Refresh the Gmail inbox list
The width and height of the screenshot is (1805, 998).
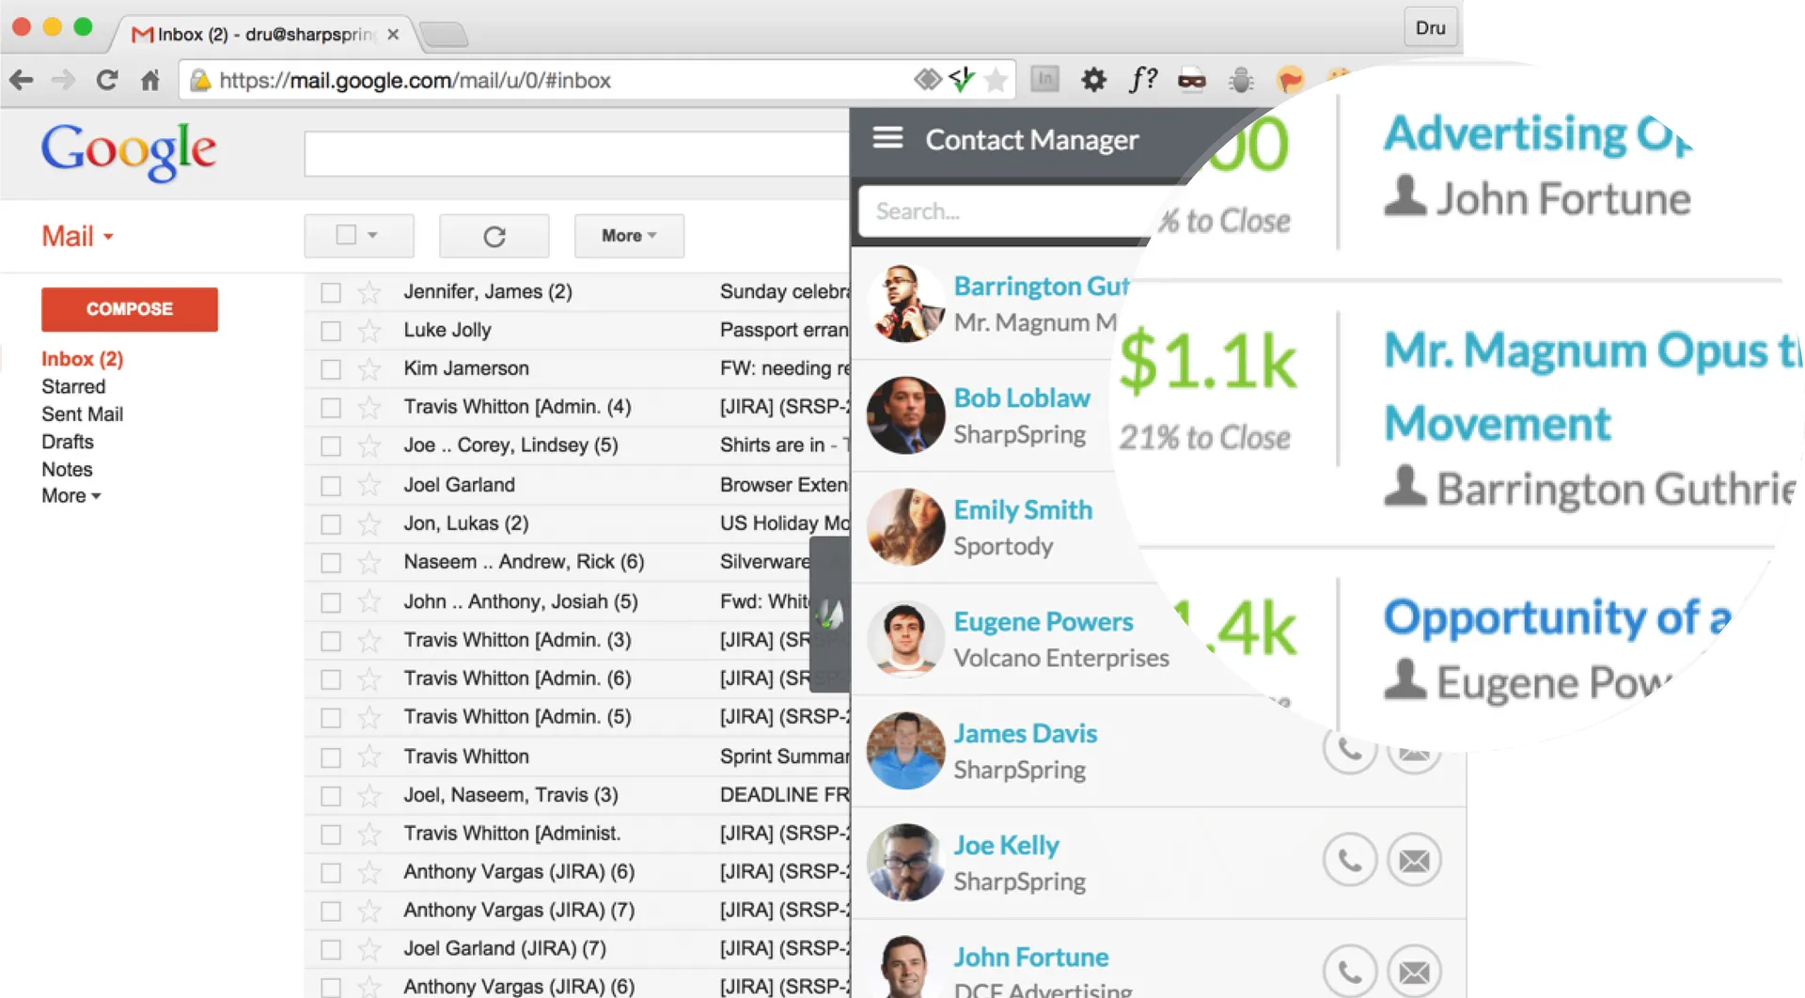[x=494, y=236]
